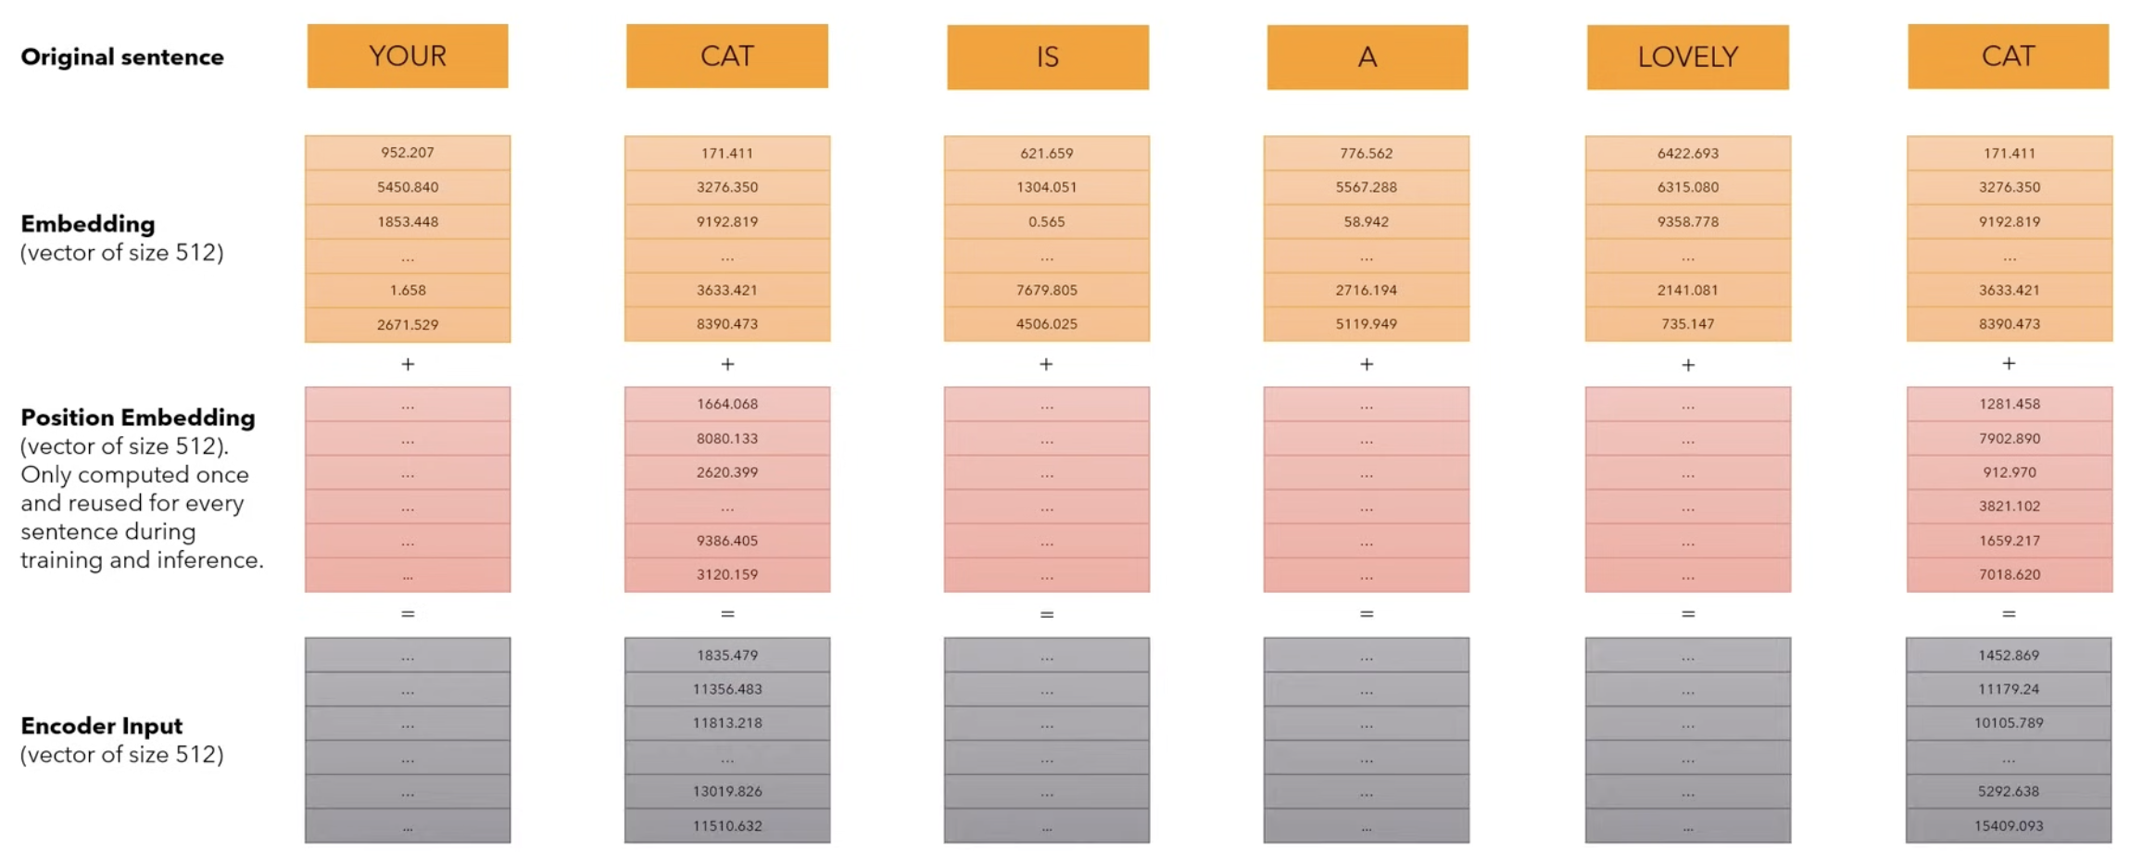Click position embedding value 3821.102
Viewport: 2155px width, 865px height.
coord(2009,507)
